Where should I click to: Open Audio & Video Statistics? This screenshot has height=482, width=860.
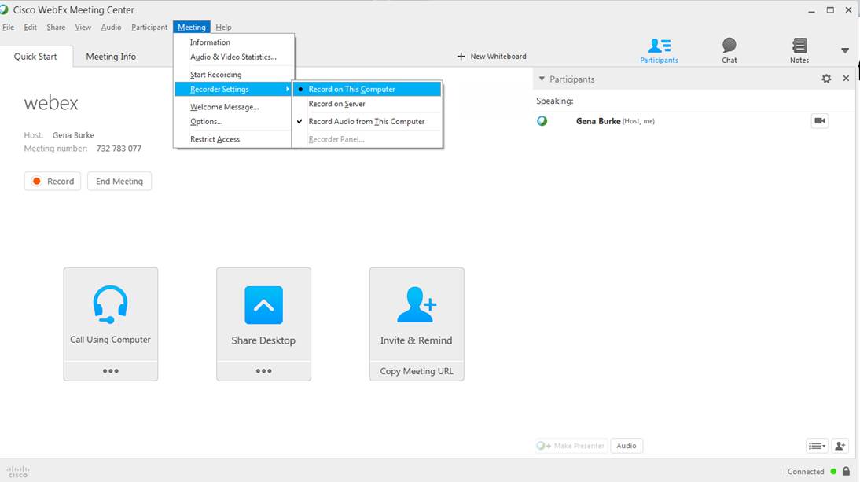tap(233, 57)
